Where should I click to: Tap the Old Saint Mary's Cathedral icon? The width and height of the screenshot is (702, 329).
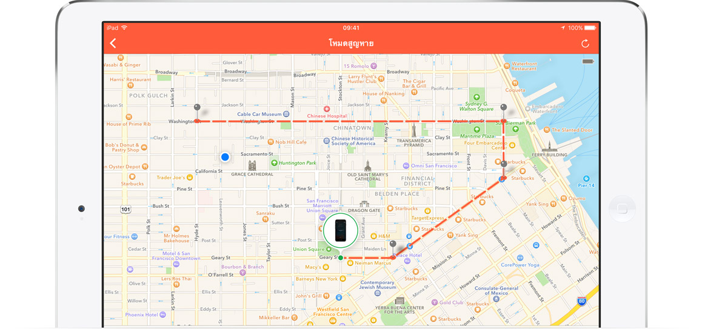[367, 165]
